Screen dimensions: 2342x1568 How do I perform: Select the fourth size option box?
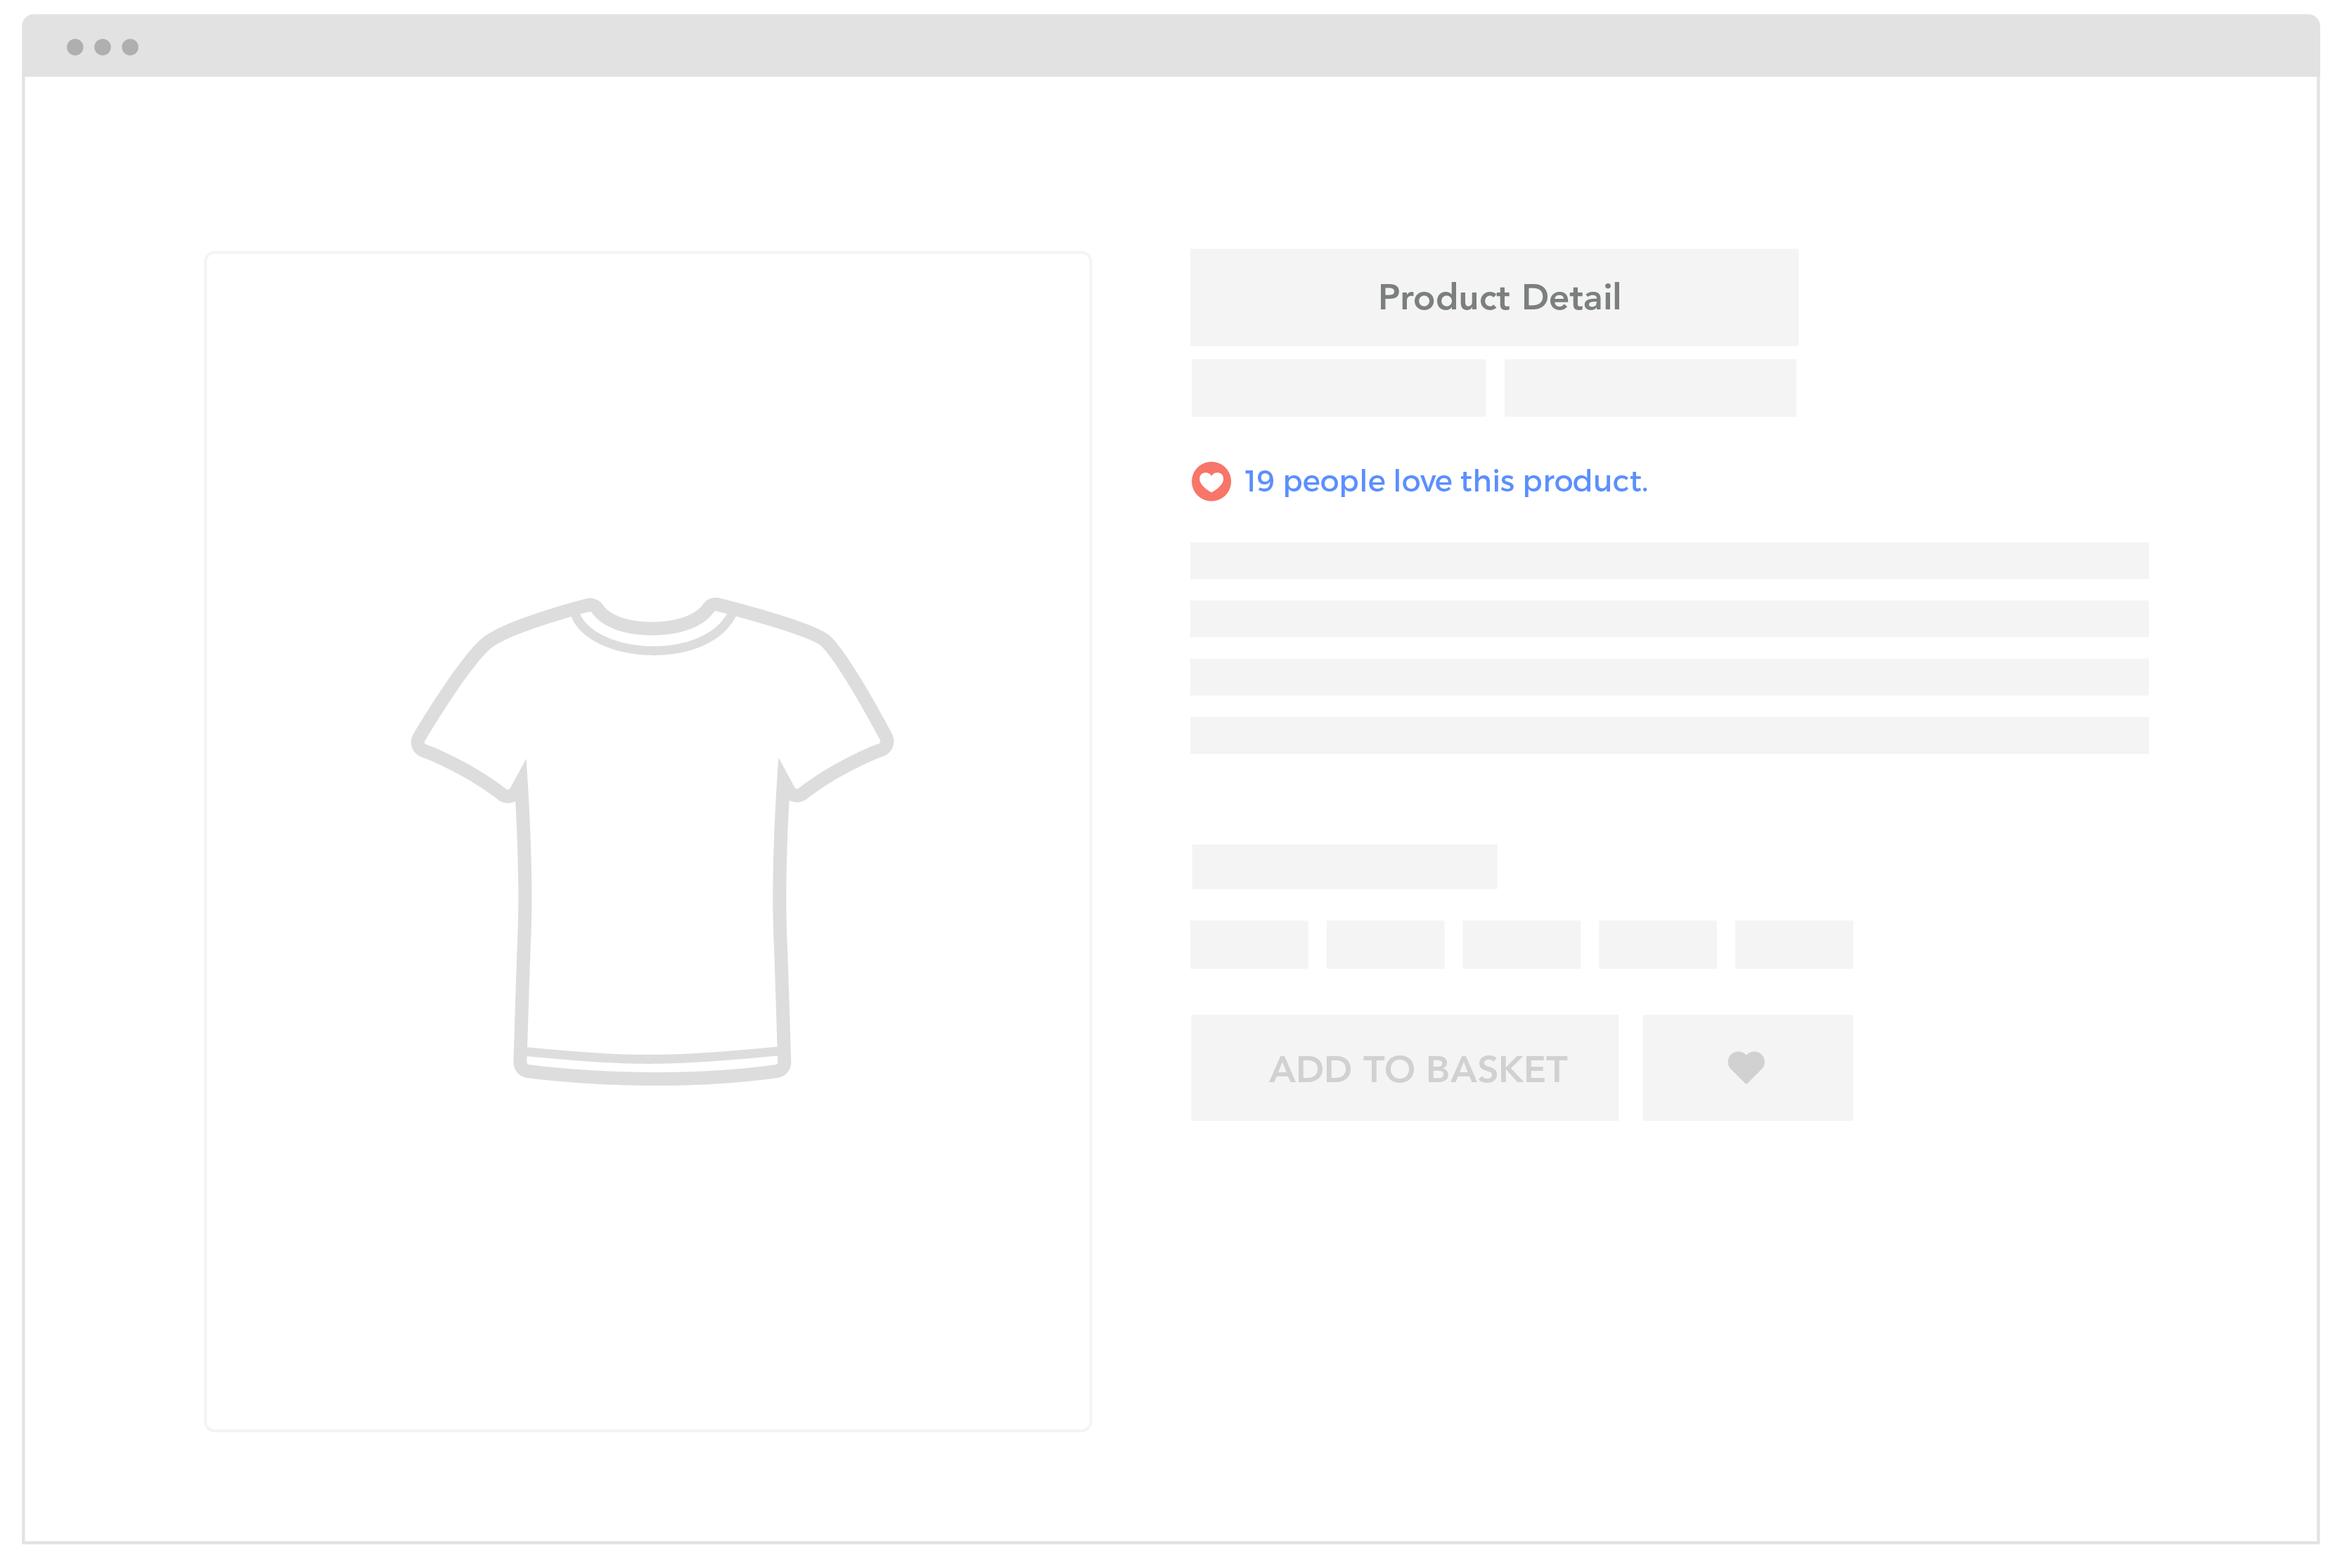tap(1657, 944)
